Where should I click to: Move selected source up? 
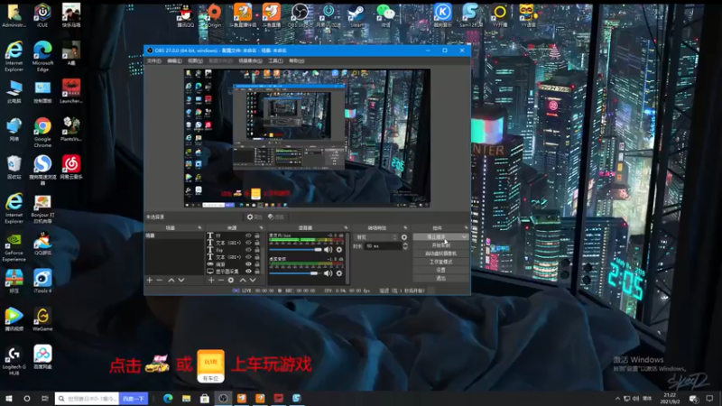pyautogui.click(x=243, y=280)
